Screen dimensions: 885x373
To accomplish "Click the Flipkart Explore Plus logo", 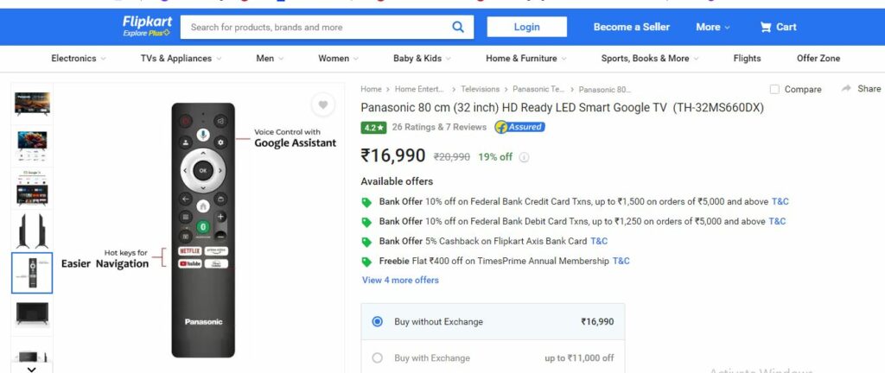I will point(147,27).
